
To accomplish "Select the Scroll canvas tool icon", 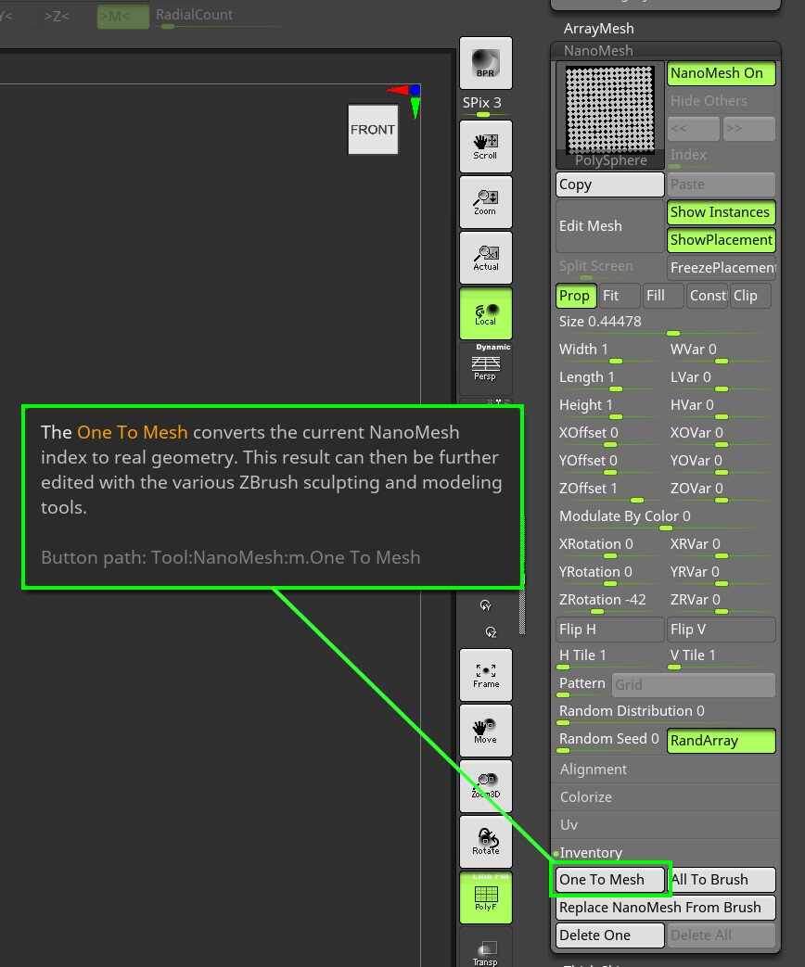I will (x=485, y=146).
